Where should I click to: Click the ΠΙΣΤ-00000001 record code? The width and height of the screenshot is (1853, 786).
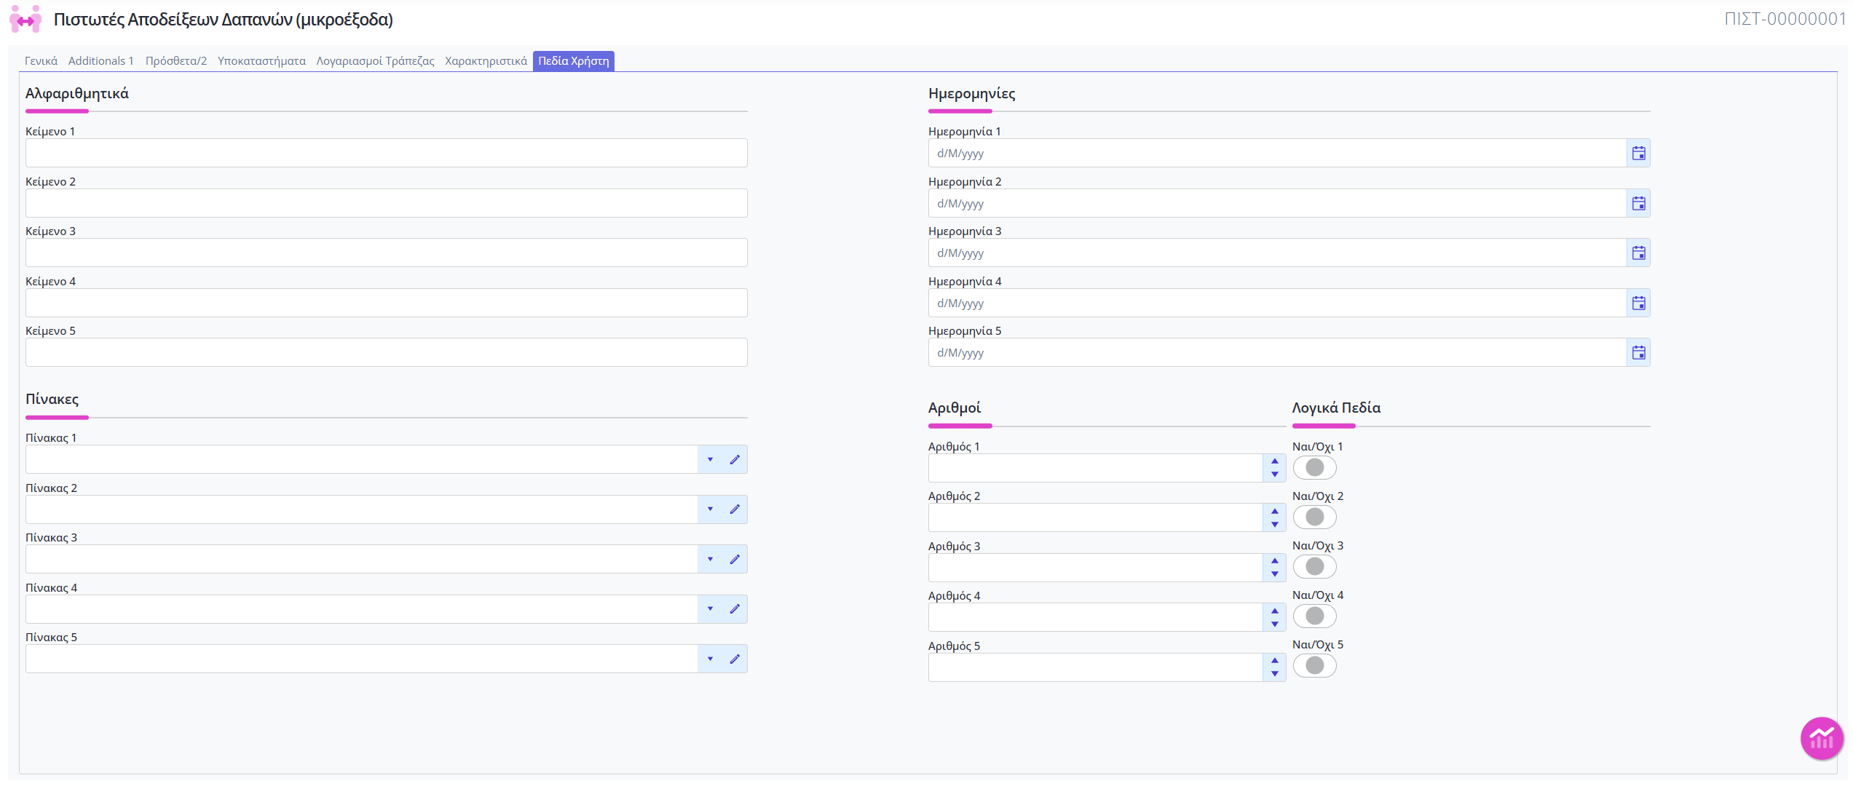point(1785,19)
